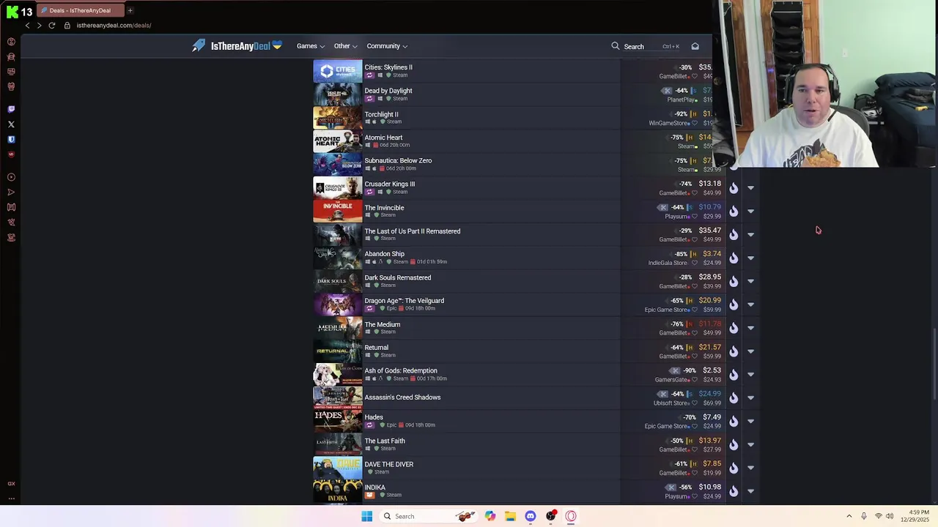
Task: Click the Dark Souls Remastered thumbnail image
Action: pos(338,281)
